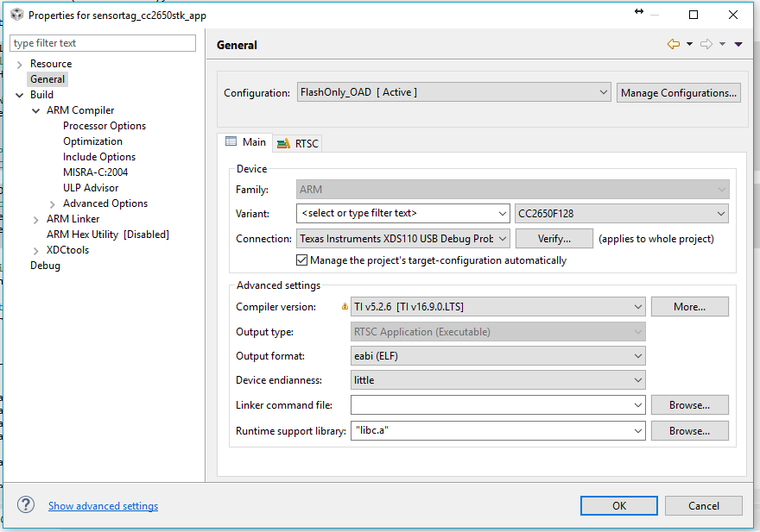Click the Manage Configurations button
The width and height of the screenshot is (760, 532).
pyautogui.click(x=678, y=93)
